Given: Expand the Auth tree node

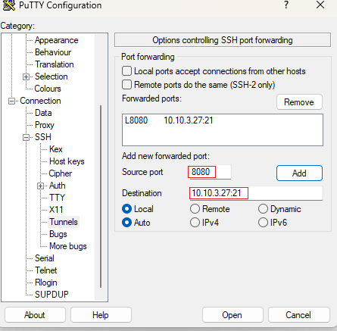Looking at the screenshot, I should pos(40,186).
